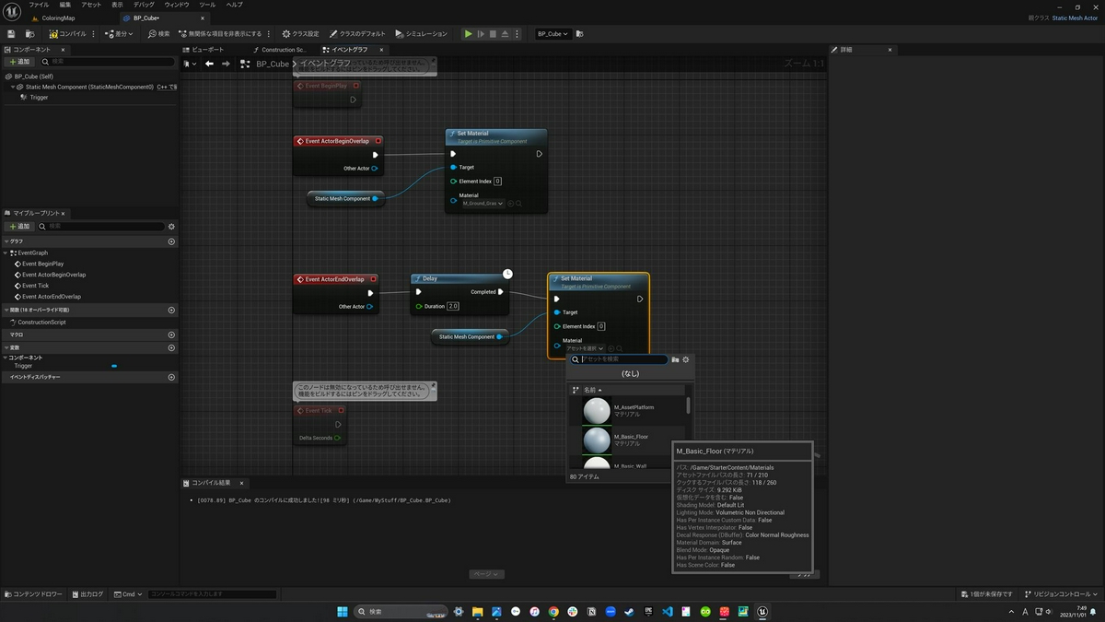
Task: Open アセット menu
Action: coord(91,5)
